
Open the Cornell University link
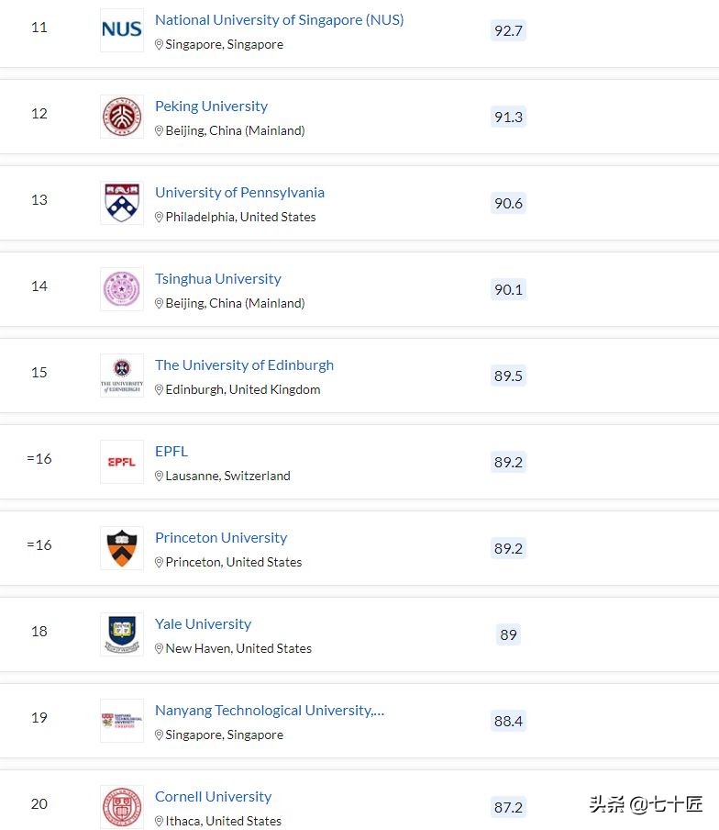(213, 797)
